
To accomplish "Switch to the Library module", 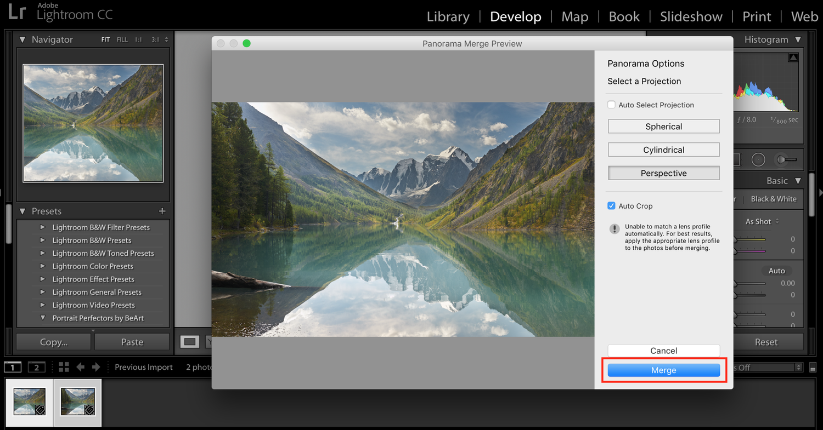I will tap(448, 16).
